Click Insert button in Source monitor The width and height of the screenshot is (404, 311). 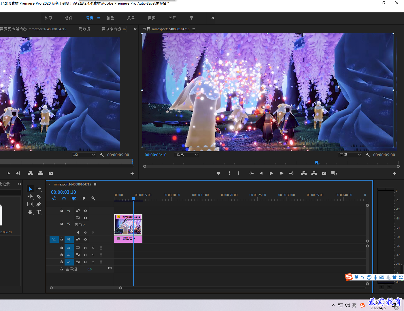tap(30, 173)
